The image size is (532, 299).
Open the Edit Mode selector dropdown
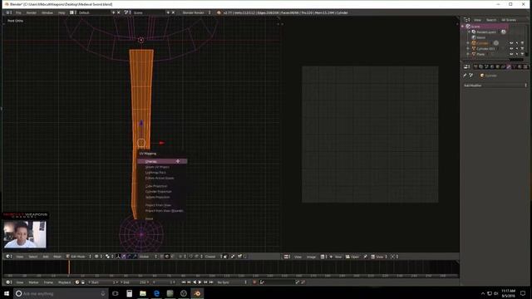(79, 257)
